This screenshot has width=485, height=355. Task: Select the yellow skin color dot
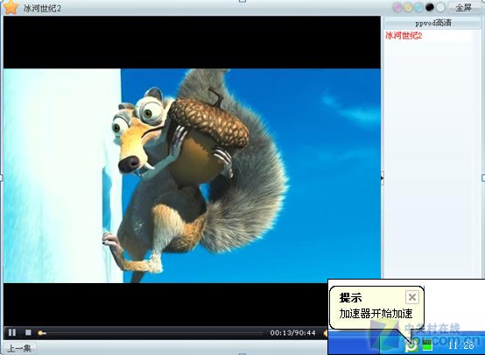point(408,7)
